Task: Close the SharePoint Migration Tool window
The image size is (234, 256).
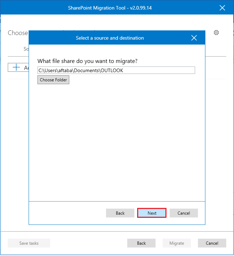Action: coord(222,8)
